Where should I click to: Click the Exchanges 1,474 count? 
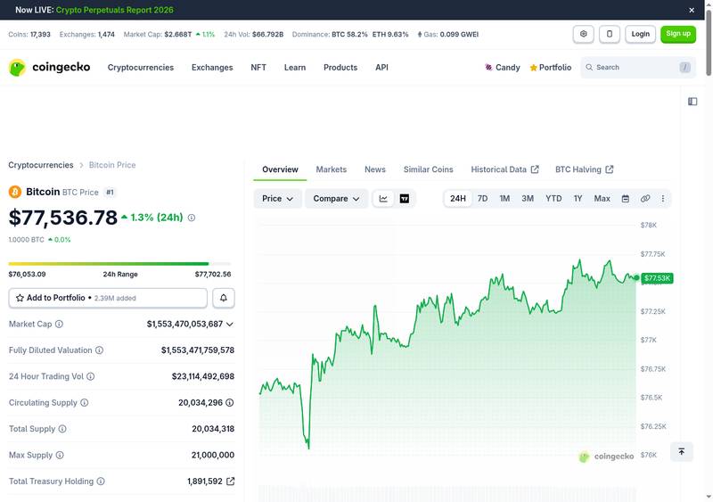[86, 34]
